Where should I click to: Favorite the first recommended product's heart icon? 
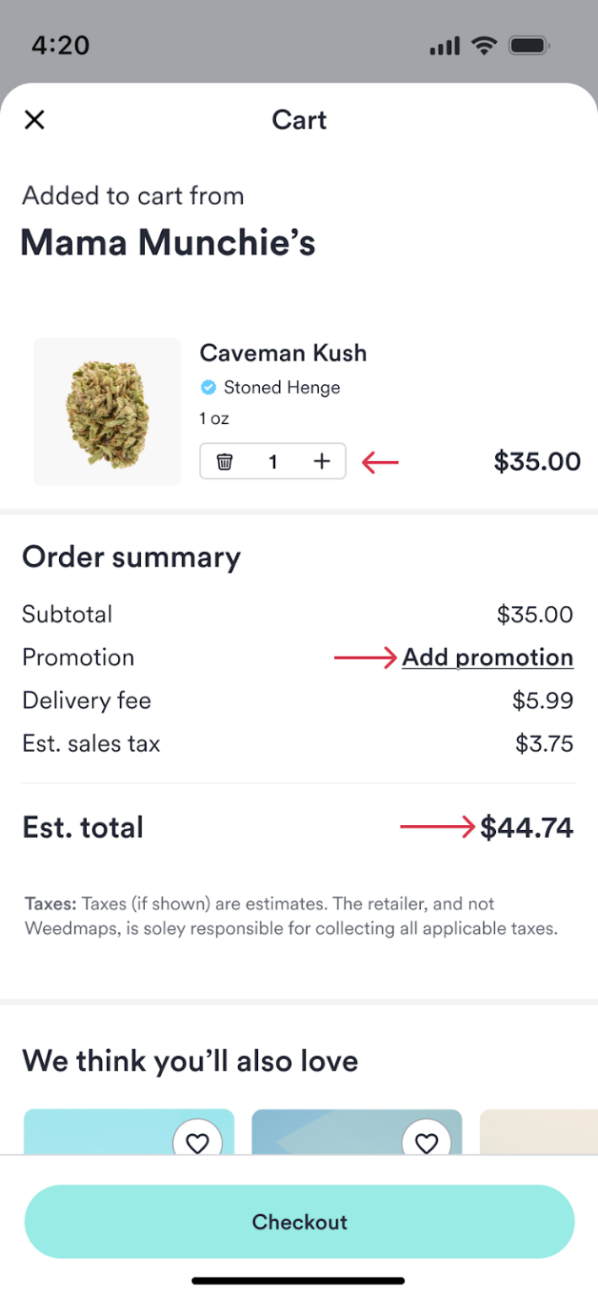pyautogui.click(x=198, y=1142)
